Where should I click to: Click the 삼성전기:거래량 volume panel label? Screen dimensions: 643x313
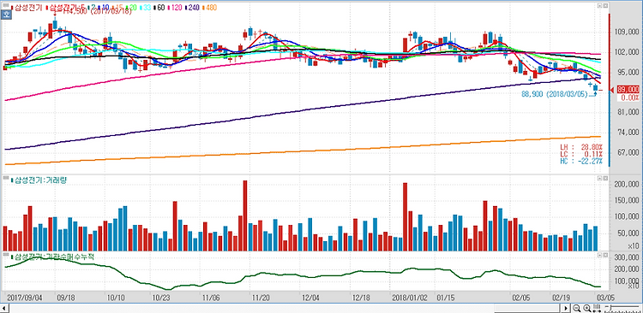(39, 180)
